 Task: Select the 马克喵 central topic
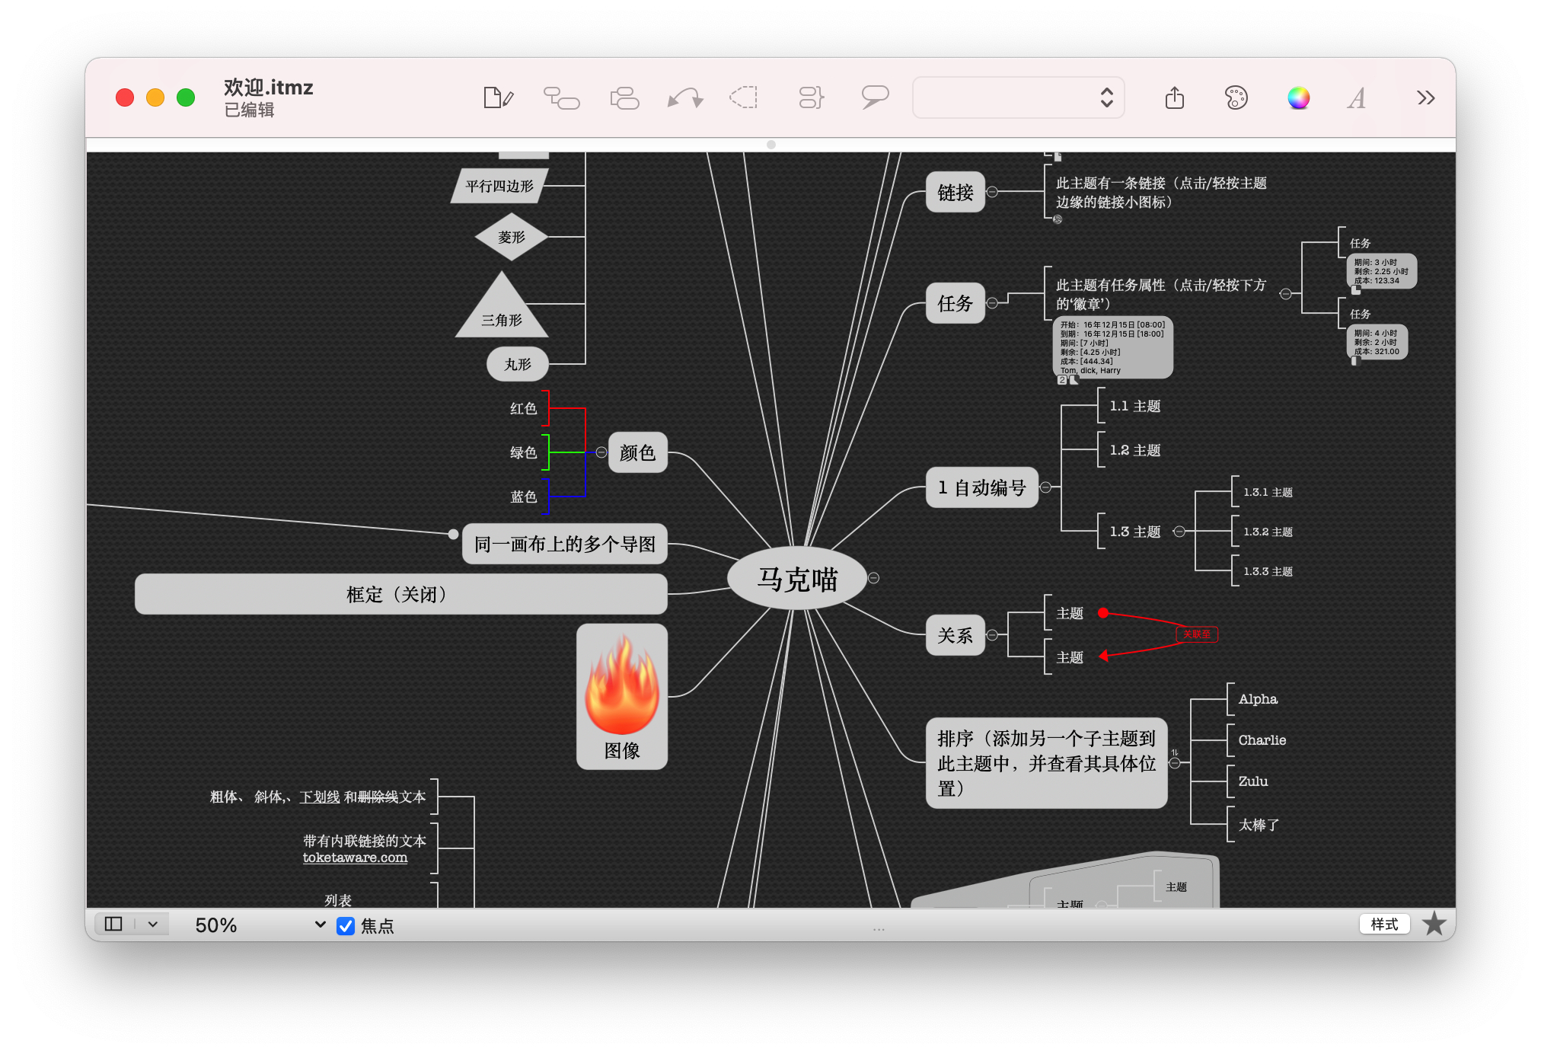[x=797, y=579]
